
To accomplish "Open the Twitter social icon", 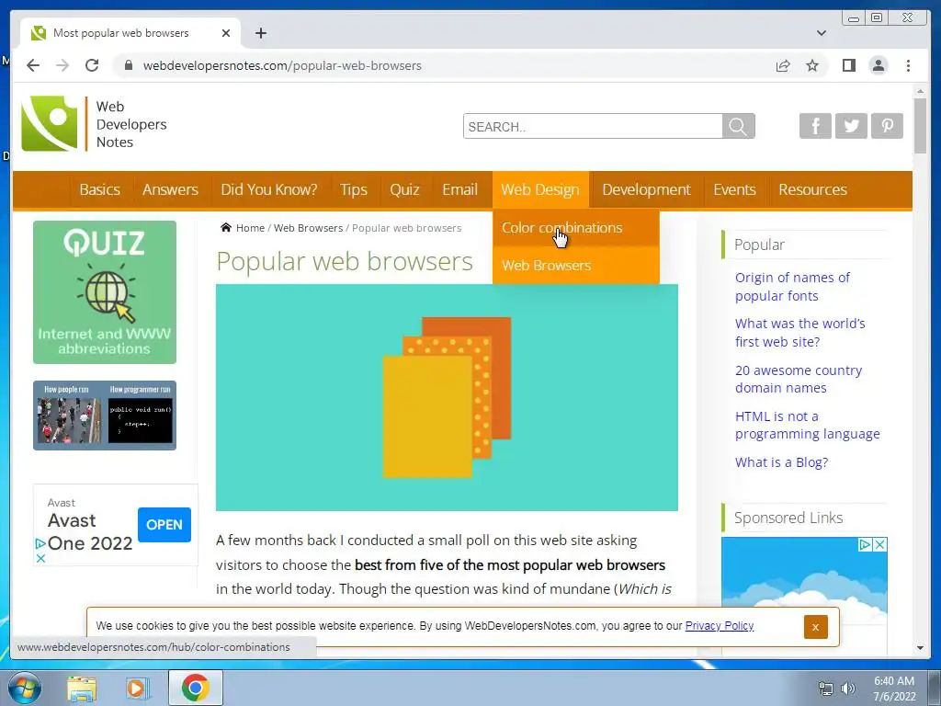I will pos(851,125).
